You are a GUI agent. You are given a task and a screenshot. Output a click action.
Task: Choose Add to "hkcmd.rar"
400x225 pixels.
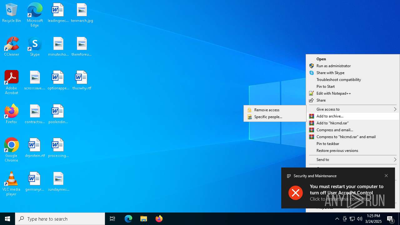pyautogui.click(x=352, y=123)
